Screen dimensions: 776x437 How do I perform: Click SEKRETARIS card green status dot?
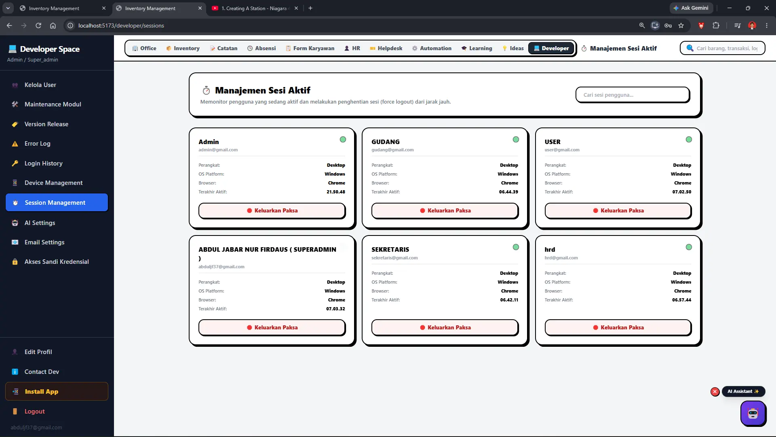(x=516, y=247)
